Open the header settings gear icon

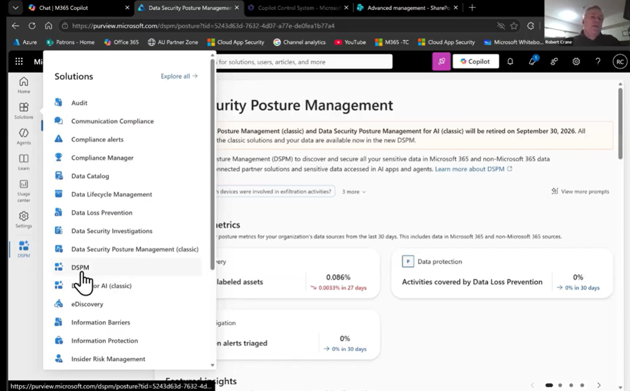pos(576,61)
